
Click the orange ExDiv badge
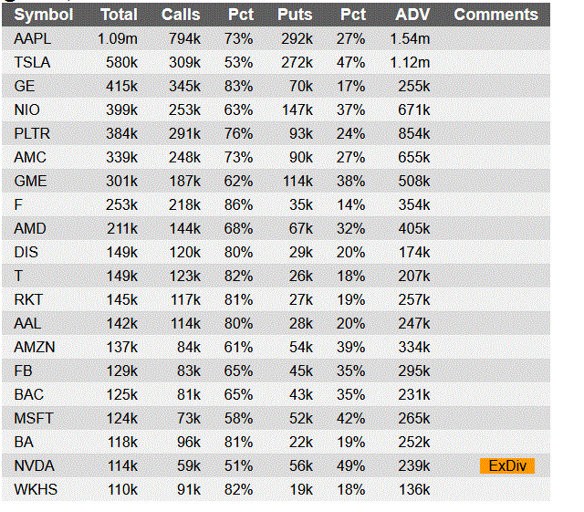(x=507, y=466)
